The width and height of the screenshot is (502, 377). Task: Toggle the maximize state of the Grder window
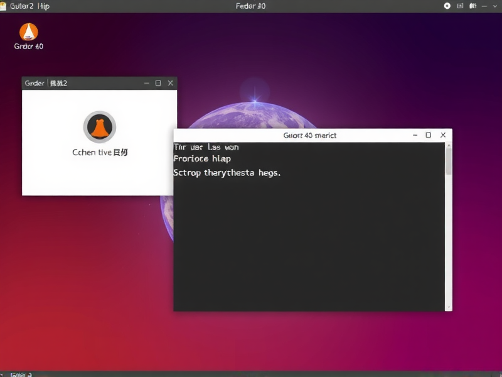coord(158,82)
